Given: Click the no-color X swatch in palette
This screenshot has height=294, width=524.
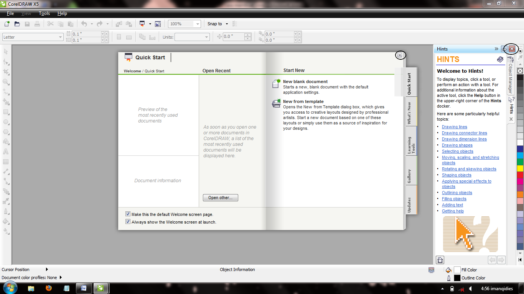Looking at the screenshot, I should pos(520,71).
